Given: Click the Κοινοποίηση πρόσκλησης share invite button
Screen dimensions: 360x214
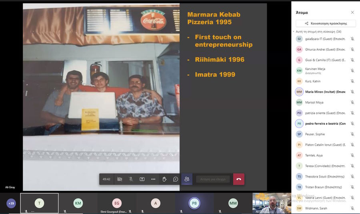Looking at the screenshot, I should (325, 24).
